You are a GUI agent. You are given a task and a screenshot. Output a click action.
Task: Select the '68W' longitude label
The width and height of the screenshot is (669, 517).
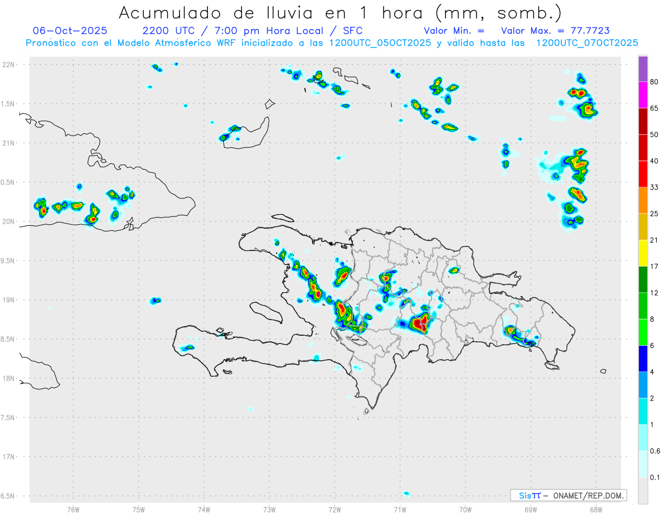[x=595, y=510]
